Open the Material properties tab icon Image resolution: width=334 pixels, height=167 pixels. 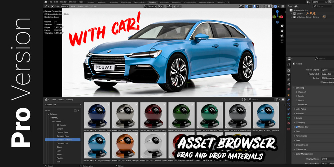click(x=288, y=123)
